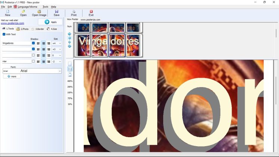
Task: Align Vingadores text line to the left
Action: click(38, 43)
